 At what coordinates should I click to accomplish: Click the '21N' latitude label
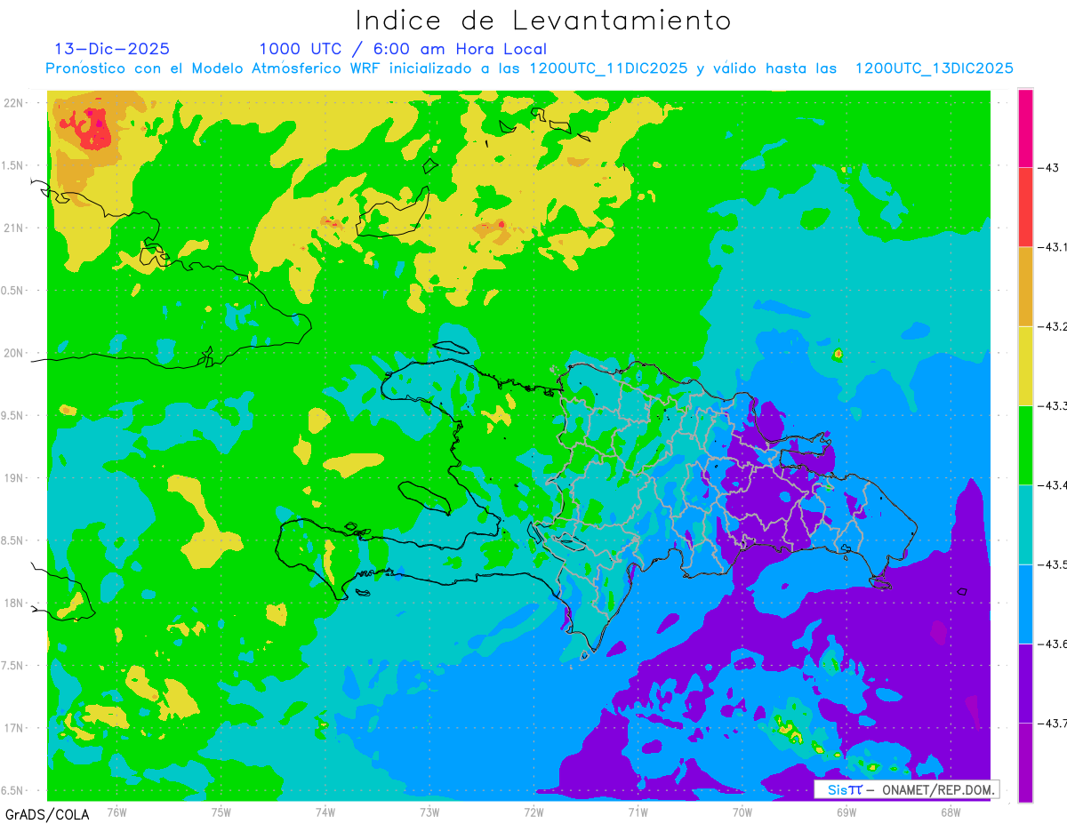pos(15,228)
